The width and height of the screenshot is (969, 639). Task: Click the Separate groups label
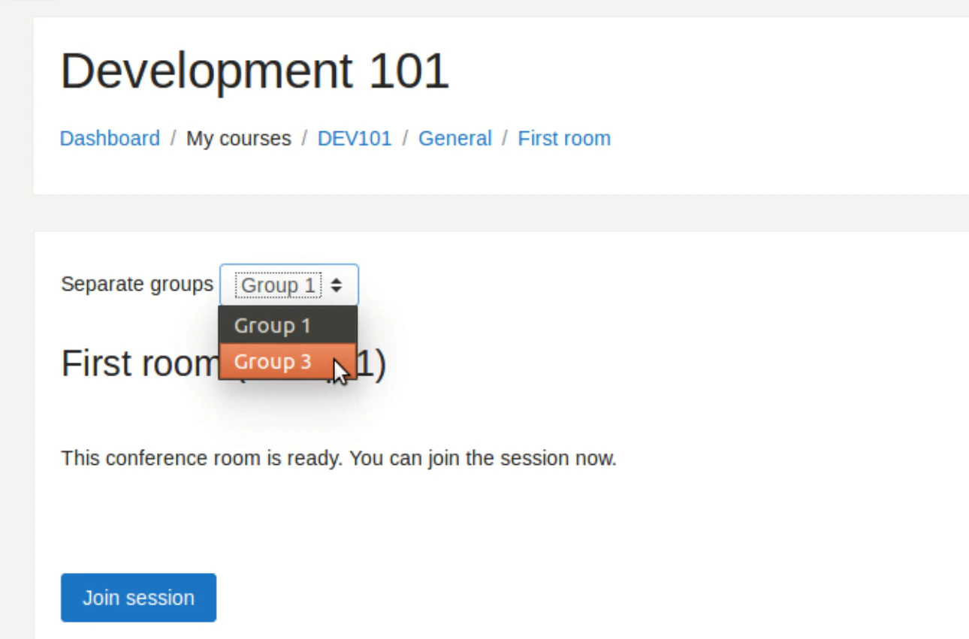click(x=137, y=284)
